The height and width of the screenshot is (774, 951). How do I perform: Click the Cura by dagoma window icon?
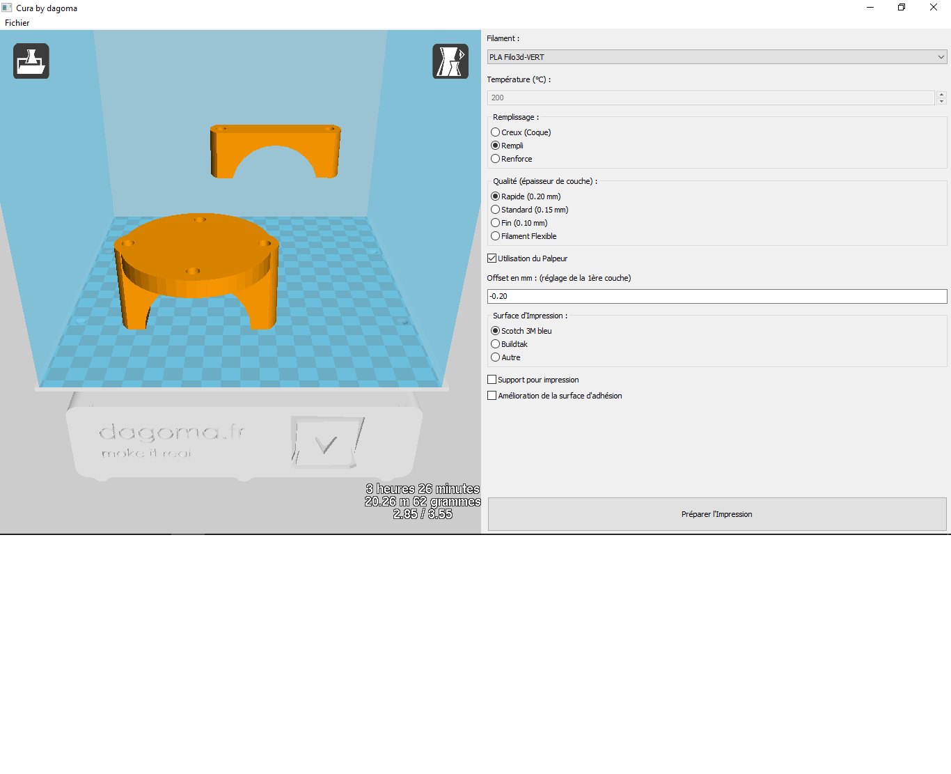tap(7, 8)
